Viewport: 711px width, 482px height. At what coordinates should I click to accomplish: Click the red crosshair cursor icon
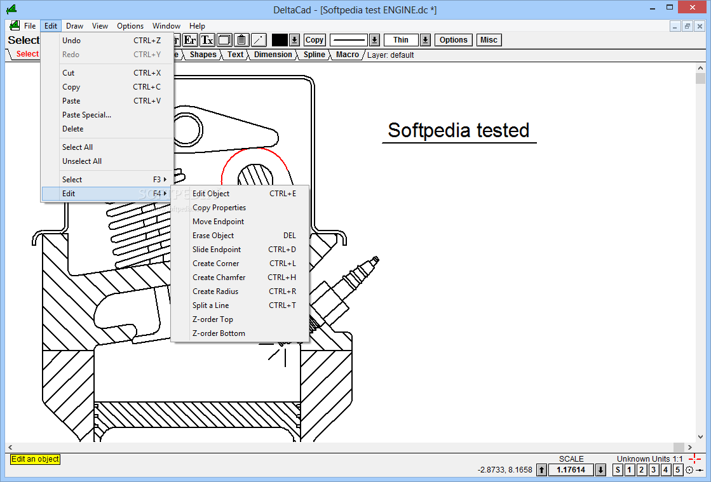pos(694,459)
